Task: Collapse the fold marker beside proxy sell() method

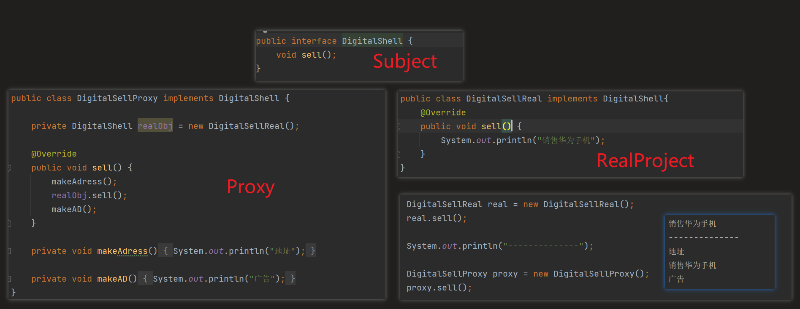Action: tap(9, 168)
